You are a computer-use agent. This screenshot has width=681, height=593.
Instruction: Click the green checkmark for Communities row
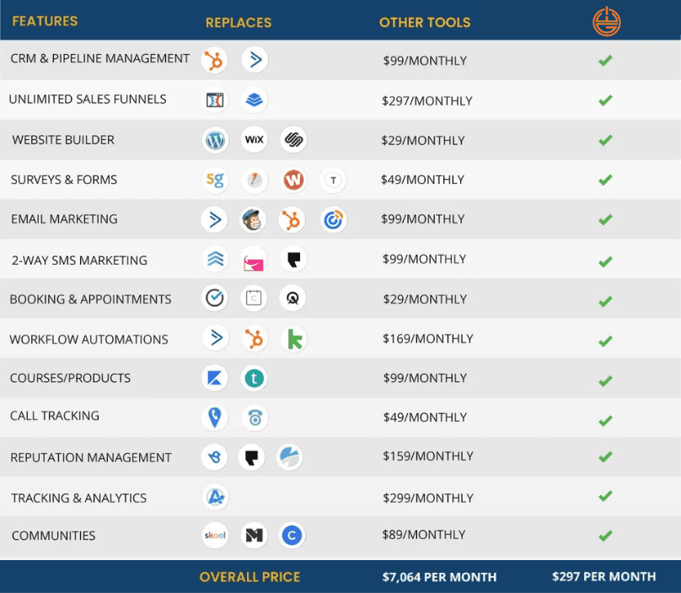click(605, 536)
